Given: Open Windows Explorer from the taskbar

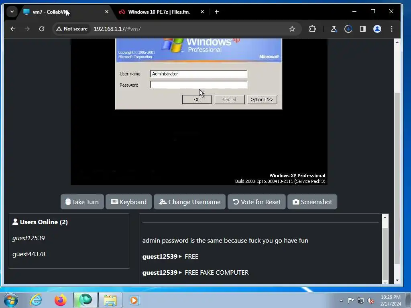Looking at the screenshot, I should (x=110, y=300).
